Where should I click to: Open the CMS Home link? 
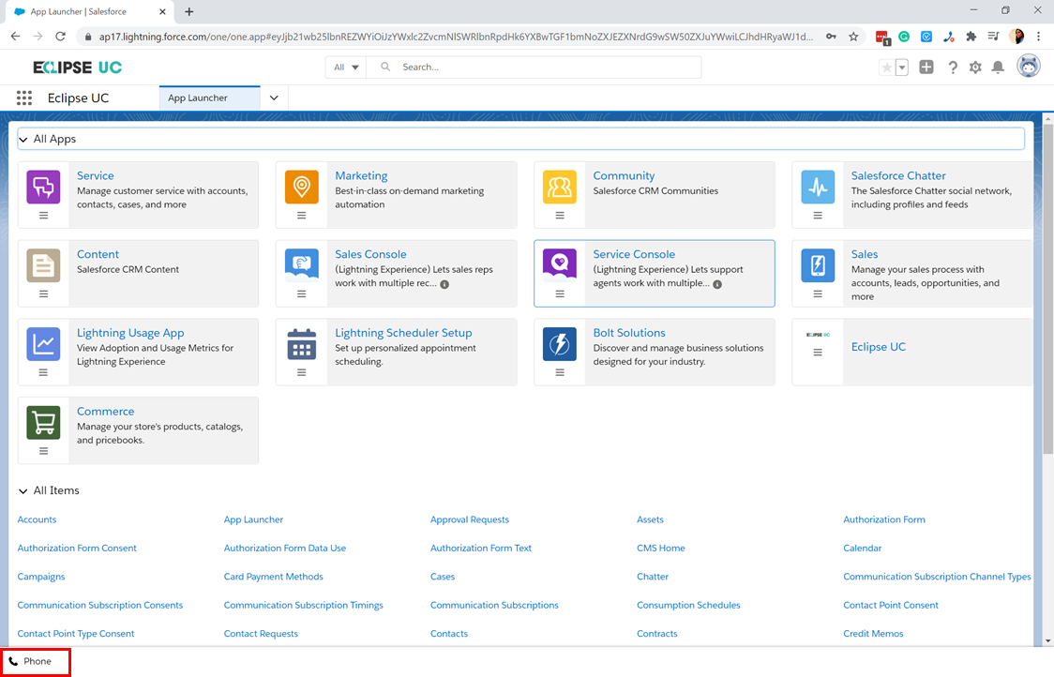point(661,548)
